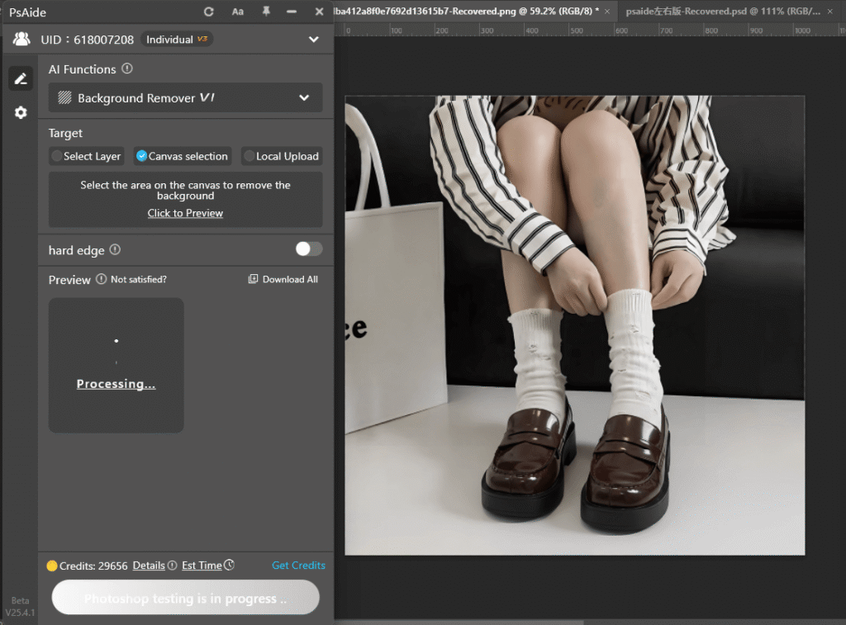Select the Local Upload target option
Screen dimensions: 846x625
coord(281,156)
